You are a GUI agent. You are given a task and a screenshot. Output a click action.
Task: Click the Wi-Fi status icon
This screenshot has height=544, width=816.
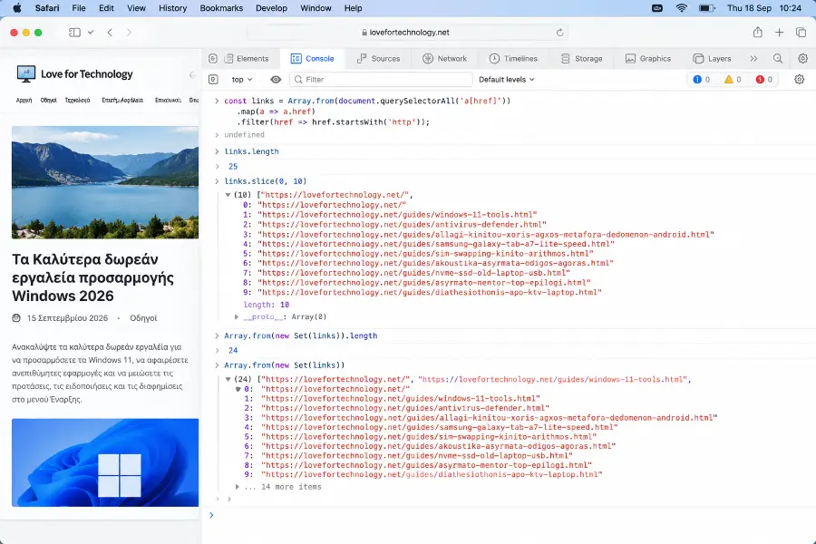681,8
